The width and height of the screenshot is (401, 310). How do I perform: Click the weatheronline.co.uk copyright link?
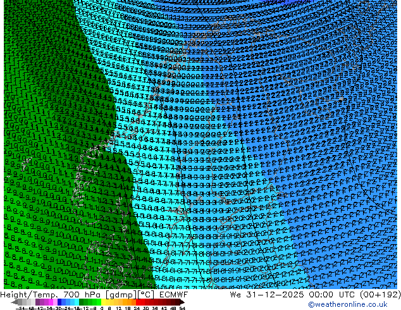348,304
